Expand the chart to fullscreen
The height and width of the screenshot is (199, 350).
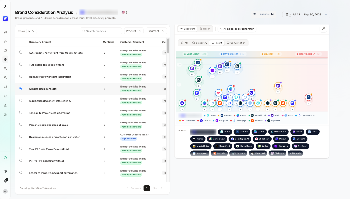coord(323,29)
